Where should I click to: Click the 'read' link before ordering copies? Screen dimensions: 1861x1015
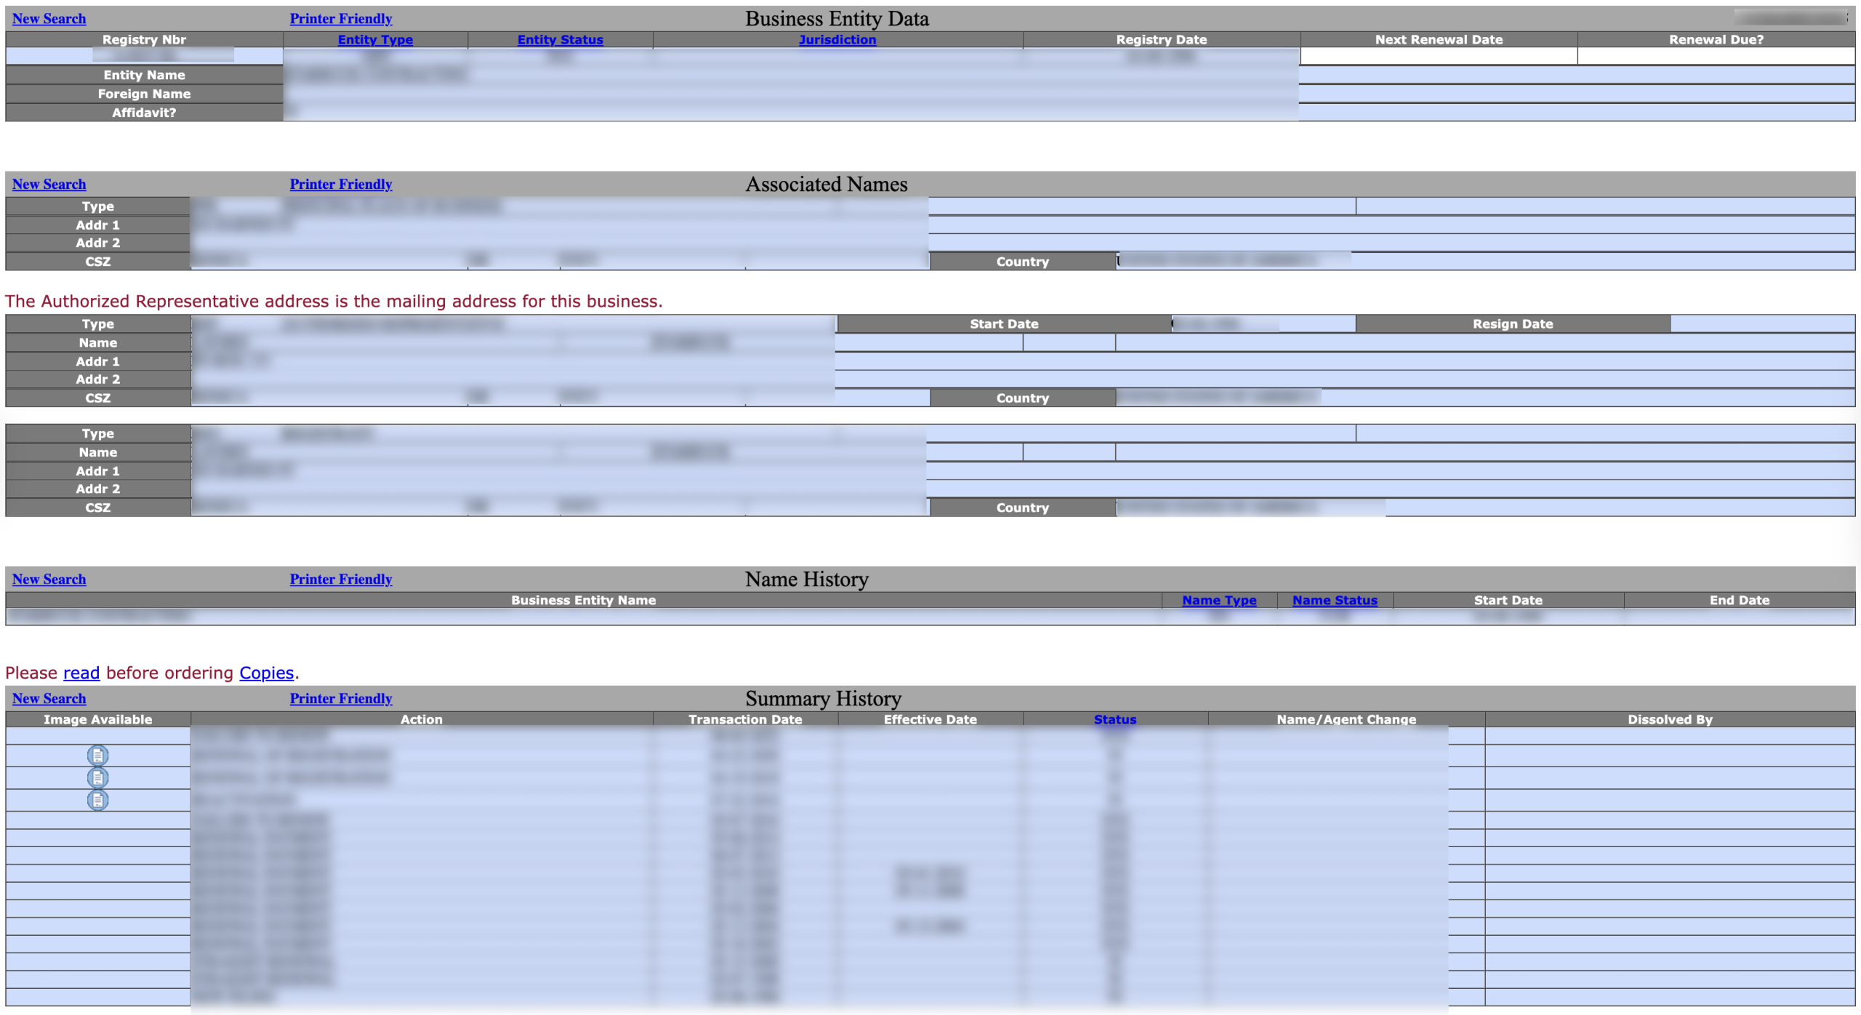tap(81, 674)
